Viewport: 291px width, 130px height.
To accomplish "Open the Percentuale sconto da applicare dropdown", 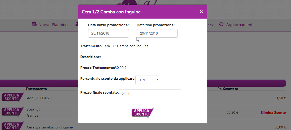I will point(148,80).
